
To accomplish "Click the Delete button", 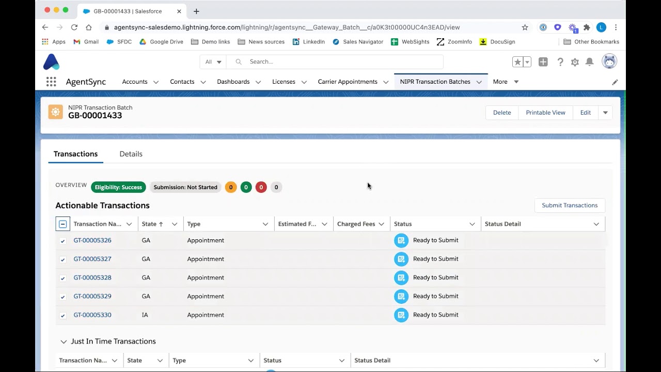I will point(502,113).
